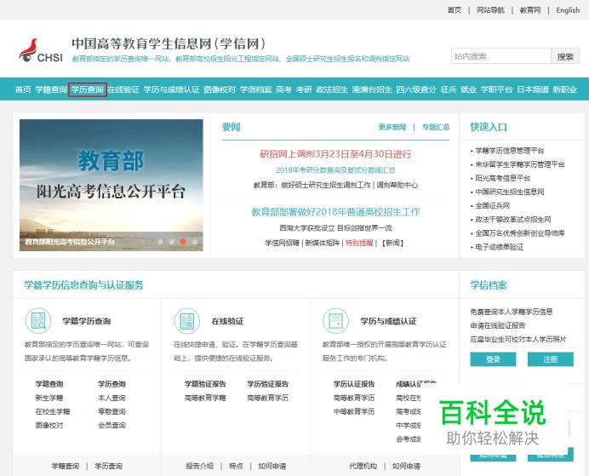
Task: Open the 在线验证 service icon
Action: pyautogui.click(x=186, y=321)
